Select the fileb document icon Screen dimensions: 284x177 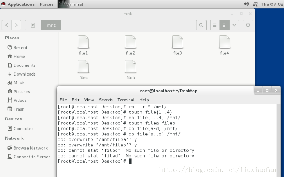click(x=130, y=66)
